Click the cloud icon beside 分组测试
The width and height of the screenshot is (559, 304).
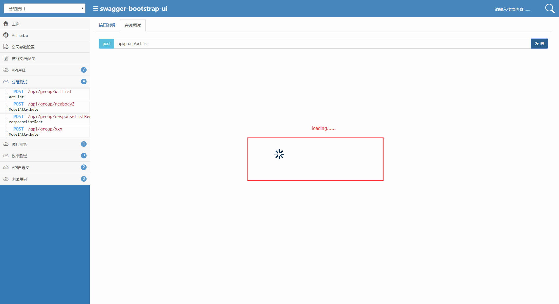click(6, 82)
